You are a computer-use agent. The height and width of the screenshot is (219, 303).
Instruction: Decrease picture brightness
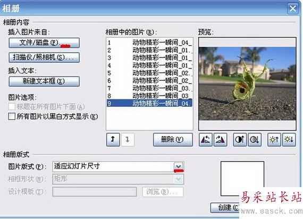(x=289, y=139)
